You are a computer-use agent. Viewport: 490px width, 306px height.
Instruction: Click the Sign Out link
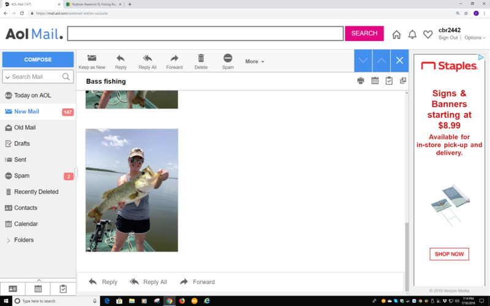tap(448, 37)
